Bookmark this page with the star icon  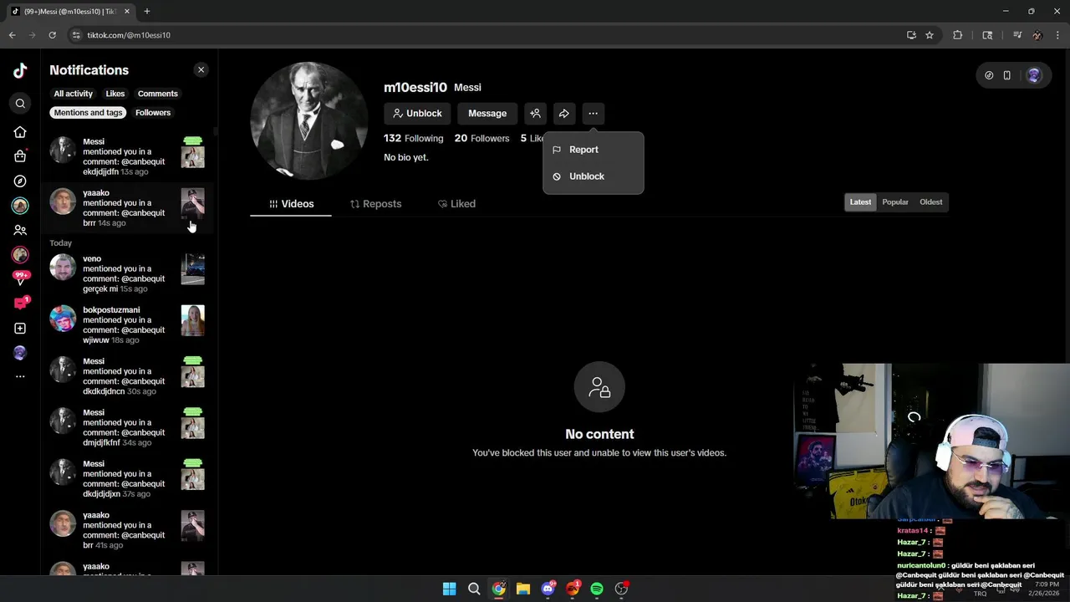click(x=930, y=35)
